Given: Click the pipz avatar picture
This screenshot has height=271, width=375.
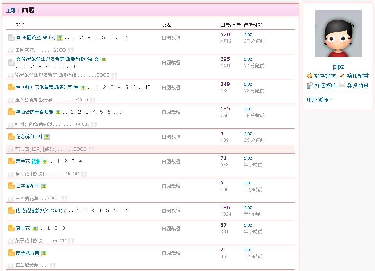Looking at the screenshot, I should pyautogui.click(x=339, y=34).
